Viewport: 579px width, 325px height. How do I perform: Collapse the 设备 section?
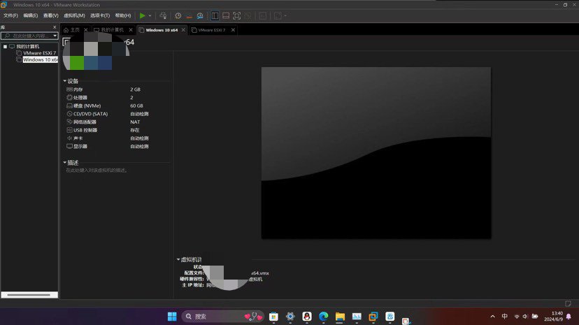pyautogui.click(x=64, y=81)
